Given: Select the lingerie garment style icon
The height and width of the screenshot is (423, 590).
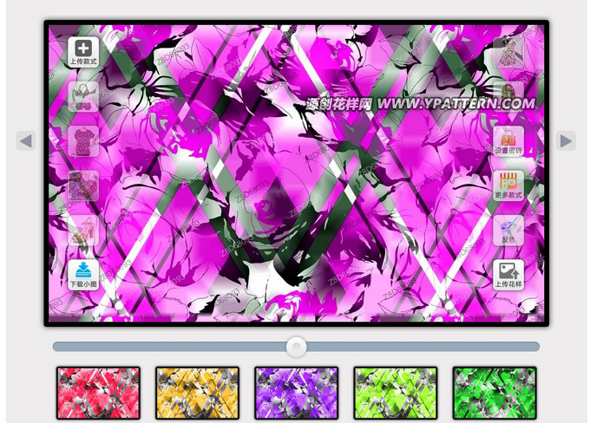Looking at the screenshot, I should 83,95.
